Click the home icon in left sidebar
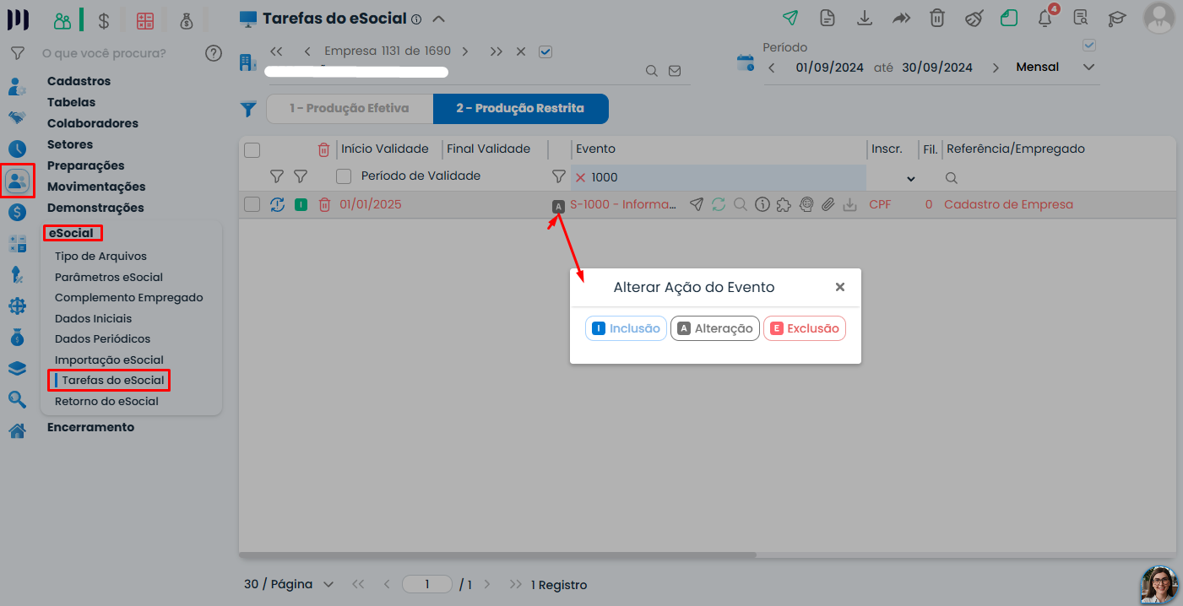Screen dimensions: 1183x606 point(17,430)
